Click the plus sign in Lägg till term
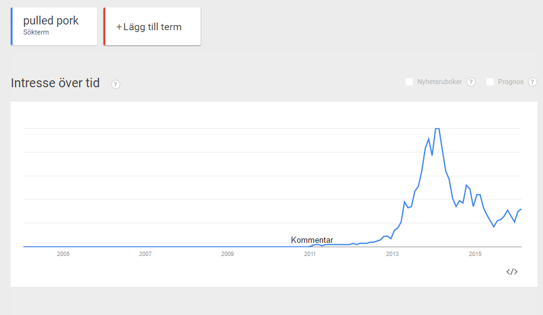 click(119, 27)
